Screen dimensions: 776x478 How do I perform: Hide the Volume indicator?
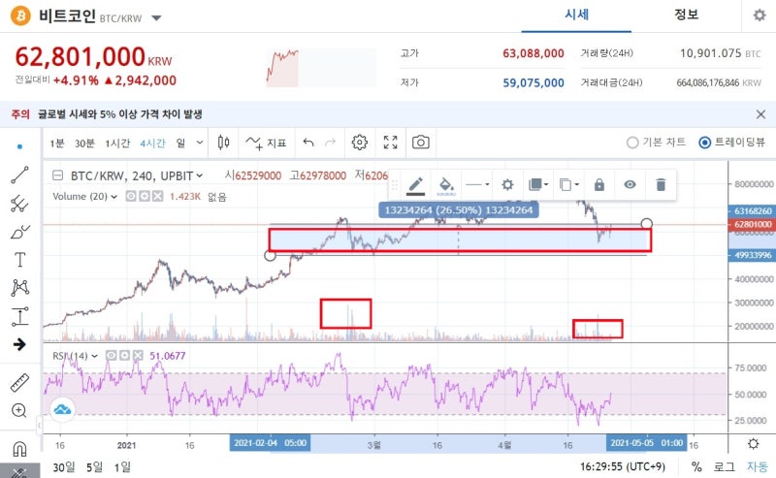click(131, 197)
